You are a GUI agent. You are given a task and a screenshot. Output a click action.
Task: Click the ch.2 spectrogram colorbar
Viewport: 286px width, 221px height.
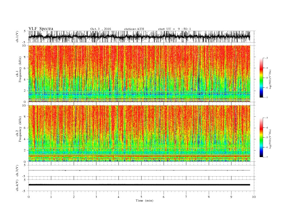point(261,138)
